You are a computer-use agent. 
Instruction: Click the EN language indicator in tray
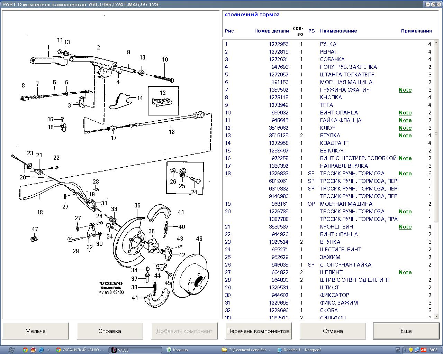click(x=398, y=350)
